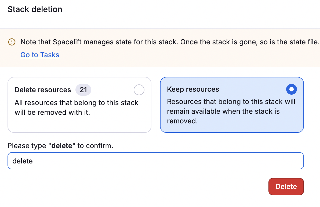The width and height of the screenshot is (320, 207).
Task: Click the "Stack deletion" heading
Action: (35, 9)
